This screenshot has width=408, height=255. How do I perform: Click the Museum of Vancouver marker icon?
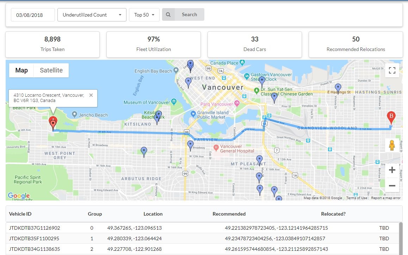tap(174, 102)
